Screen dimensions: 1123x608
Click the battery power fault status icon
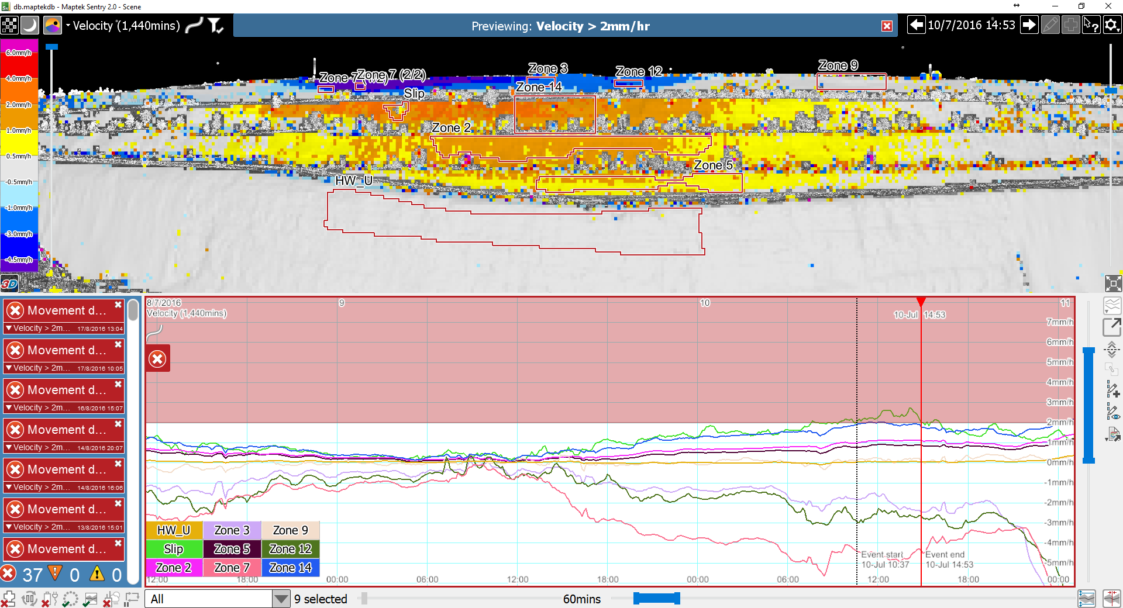(x=49, y=599)
